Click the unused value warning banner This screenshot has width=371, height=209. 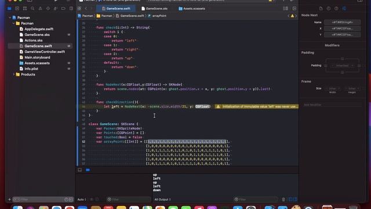point(257,107)
